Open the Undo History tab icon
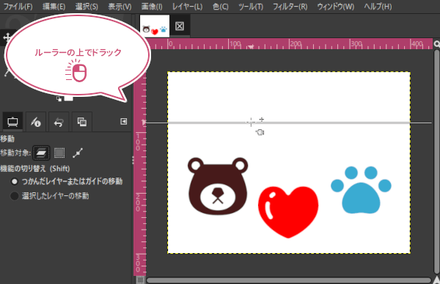This screenshot has width=440, height=284. coord(59,122)
